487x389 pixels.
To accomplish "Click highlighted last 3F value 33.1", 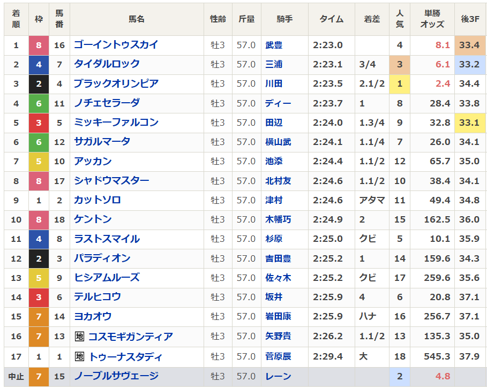I will pyautogui.click(x=469, y=123).
